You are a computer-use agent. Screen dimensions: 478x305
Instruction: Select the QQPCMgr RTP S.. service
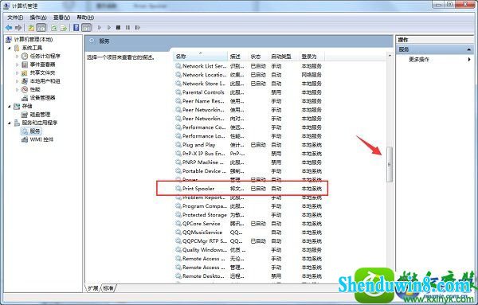(249, 241)
